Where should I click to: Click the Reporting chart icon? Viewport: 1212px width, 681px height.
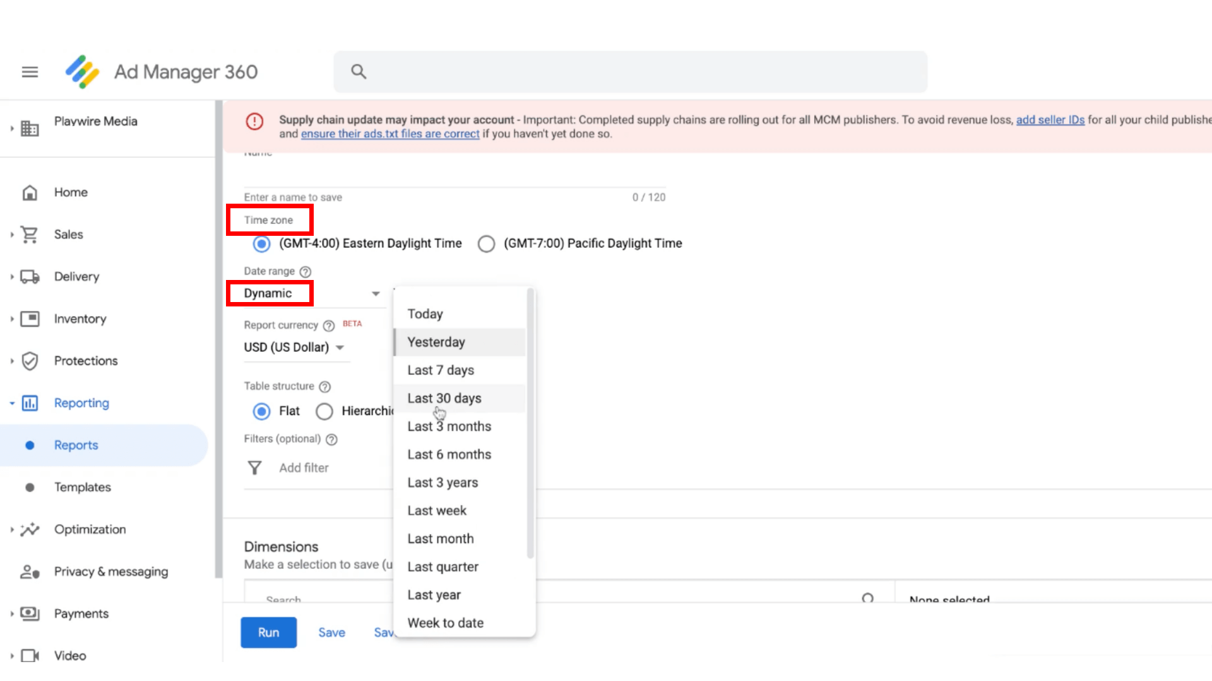(30, 403)
